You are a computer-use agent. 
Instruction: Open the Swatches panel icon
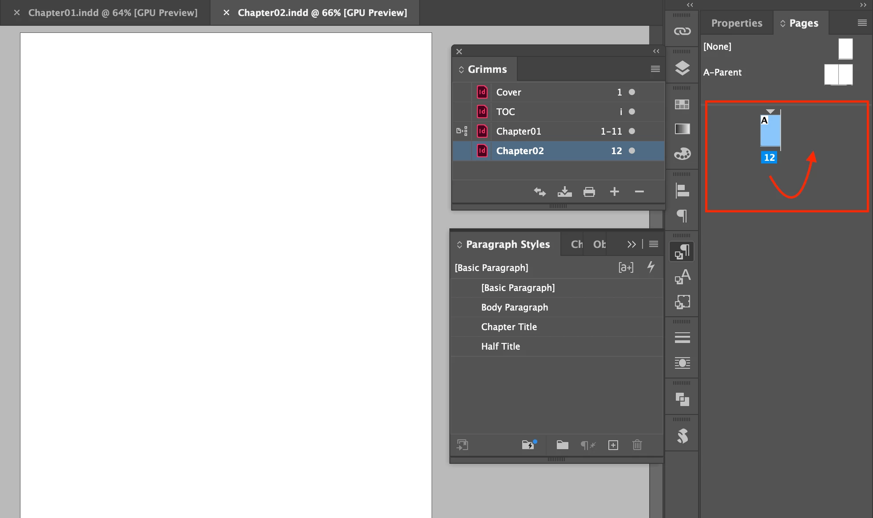682,104
